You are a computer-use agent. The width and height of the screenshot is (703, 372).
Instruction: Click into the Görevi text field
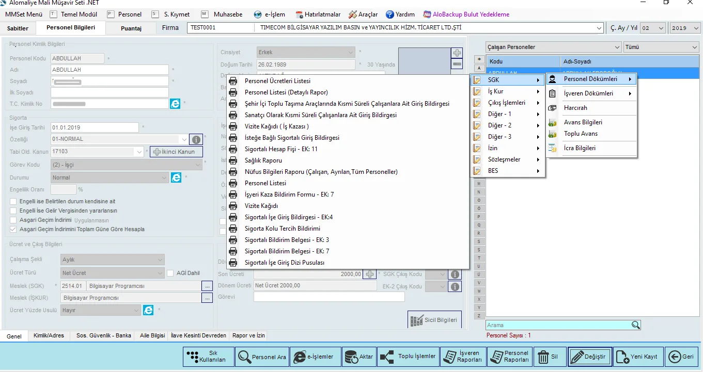pos(329,297)
